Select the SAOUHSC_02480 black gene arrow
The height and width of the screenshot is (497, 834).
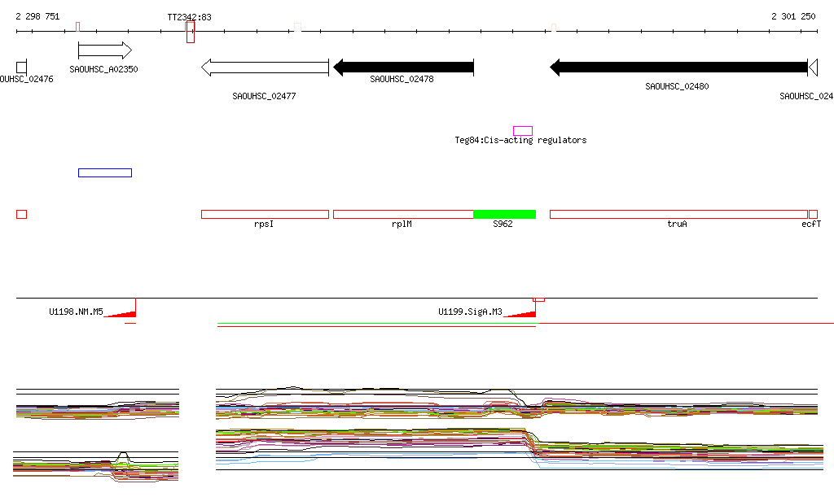point(678,68)
